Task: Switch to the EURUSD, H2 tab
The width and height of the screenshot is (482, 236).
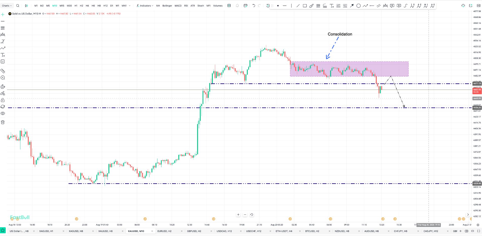Action: [x=164, y=231]
